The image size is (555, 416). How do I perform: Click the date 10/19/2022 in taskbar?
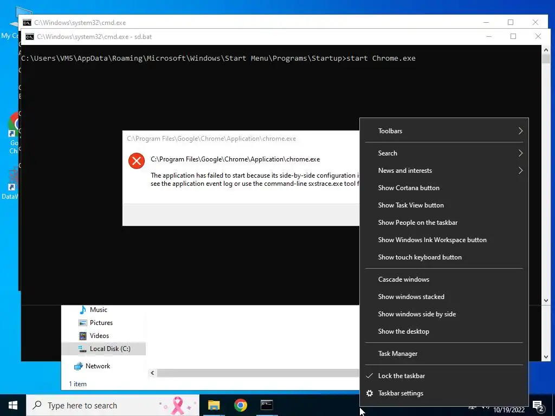click(508, 410)
